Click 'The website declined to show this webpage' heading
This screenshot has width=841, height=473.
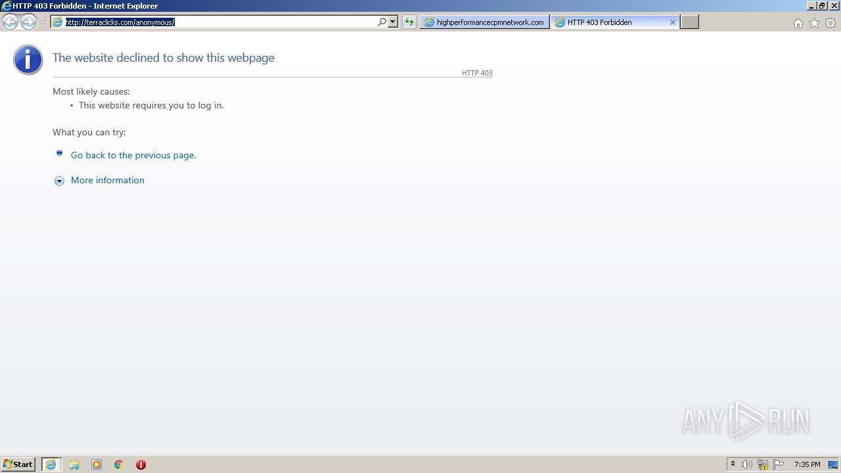click(164, 58)
